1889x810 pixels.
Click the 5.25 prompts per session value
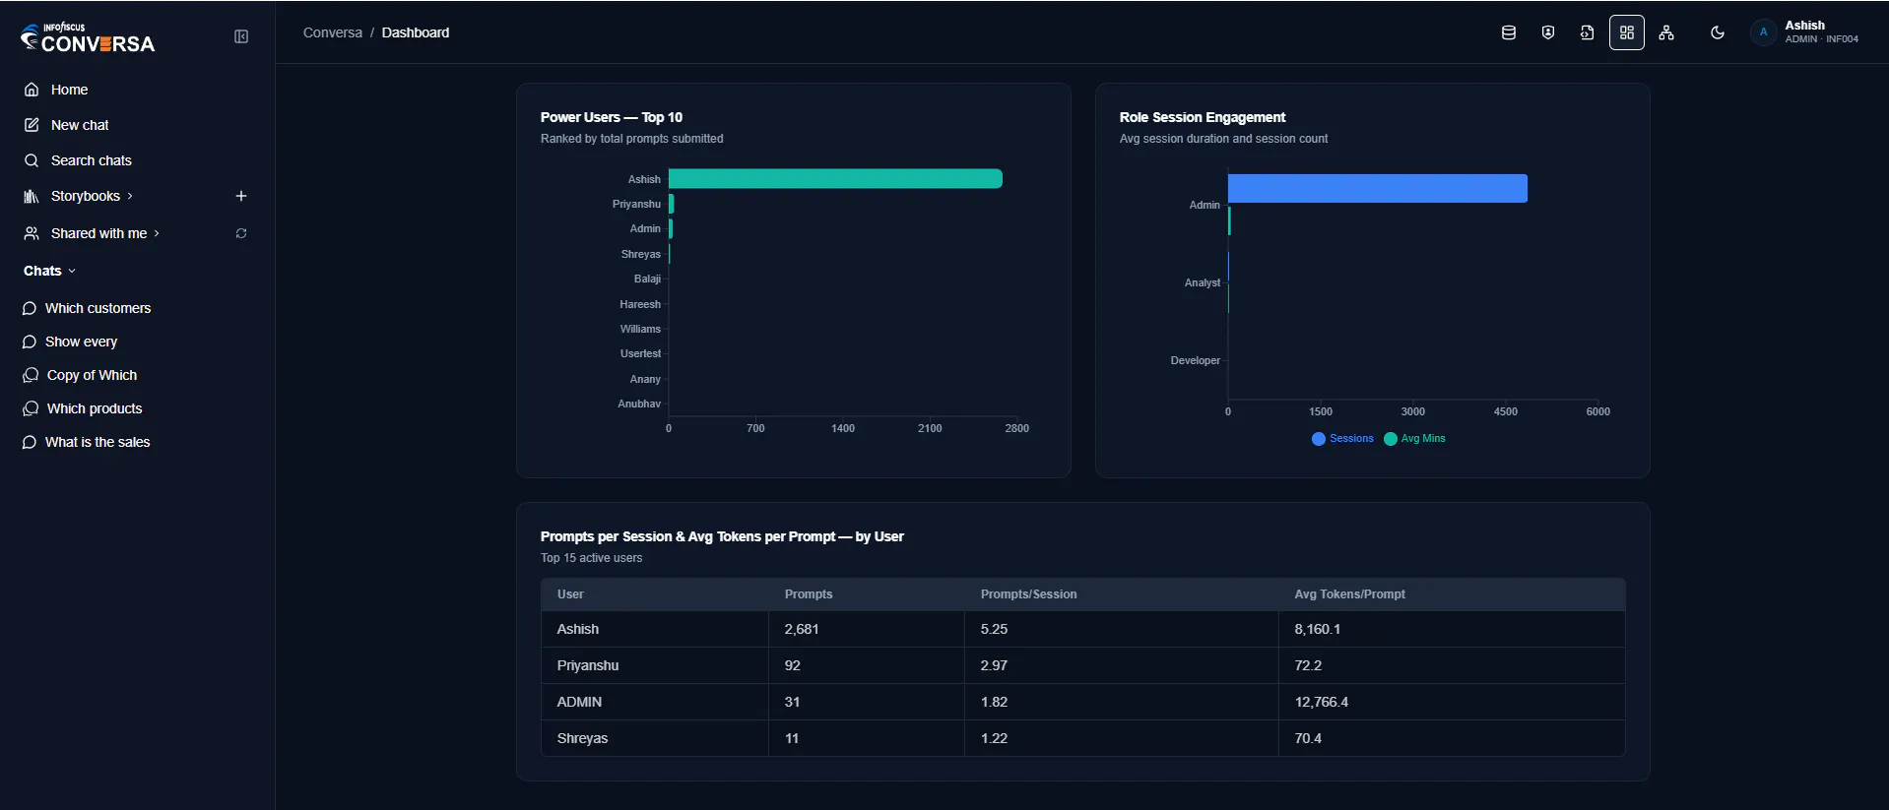[994, 629]
